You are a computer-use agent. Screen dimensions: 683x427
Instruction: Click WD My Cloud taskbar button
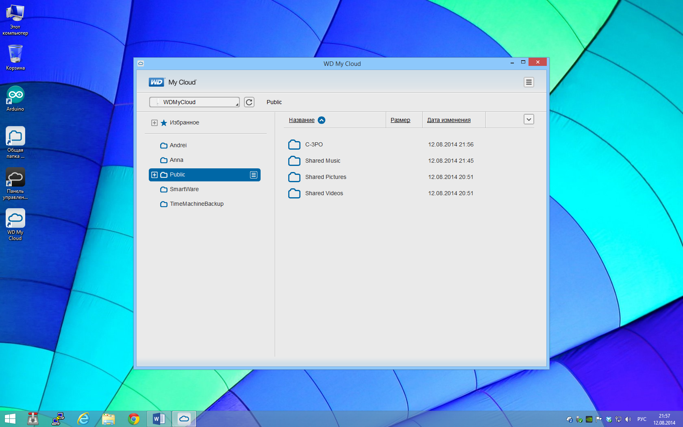pos(184,419)
